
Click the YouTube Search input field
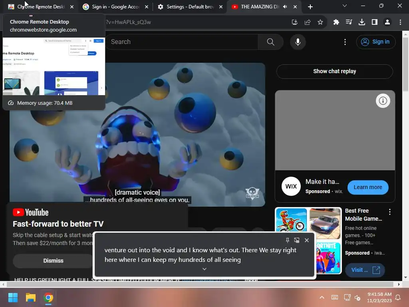(x=182, y=42)
